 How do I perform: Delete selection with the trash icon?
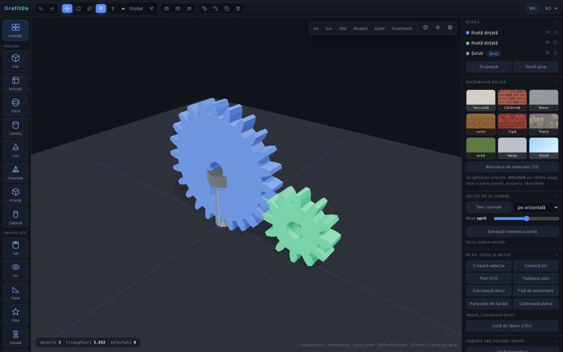click(238, 9)
